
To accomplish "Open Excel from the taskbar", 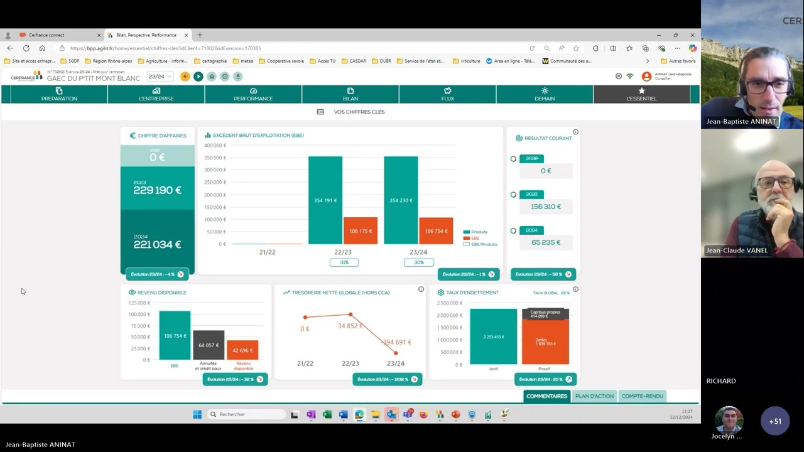I will point(327,414).
